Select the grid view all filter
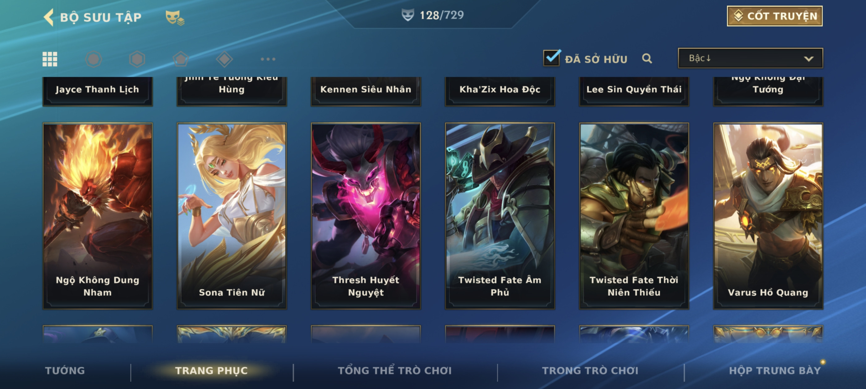Screen dimensions: 866x389 [50, 59]
